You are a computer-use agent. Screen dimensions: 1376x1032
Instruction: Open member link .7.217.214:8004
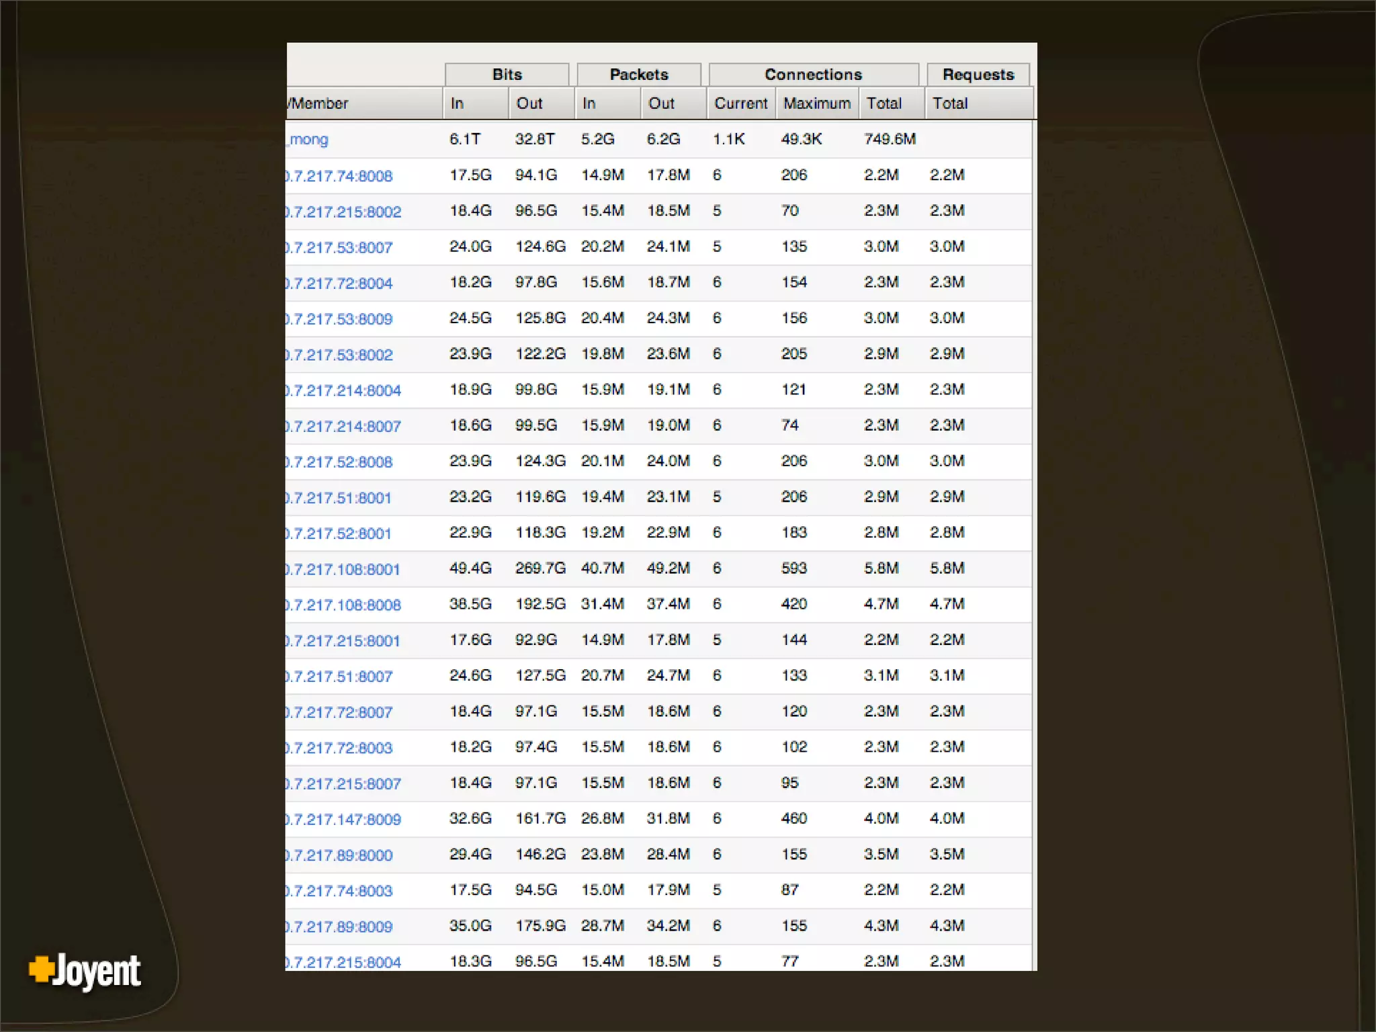344,390
